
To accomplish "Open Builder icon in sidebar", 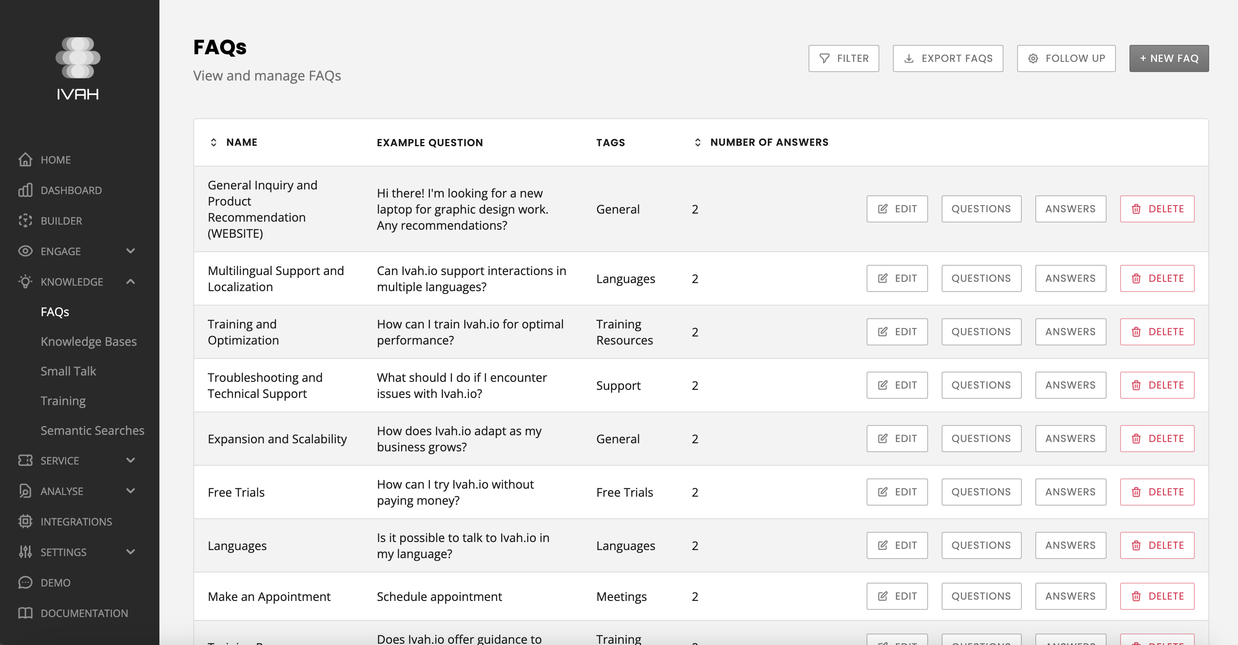I will (x=25, y=220).
